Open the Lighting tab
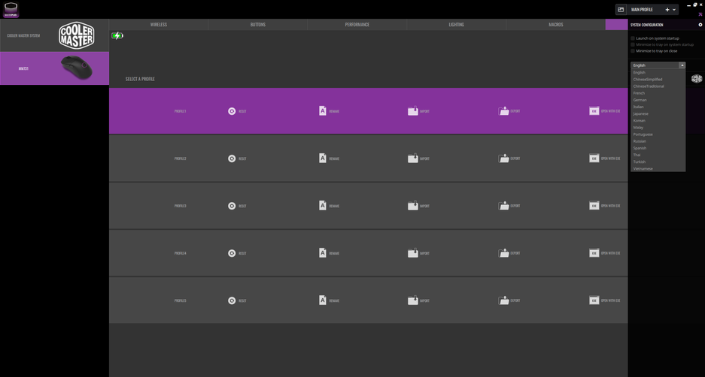Viewport: 705px width, 377px height. coord(457,24)
